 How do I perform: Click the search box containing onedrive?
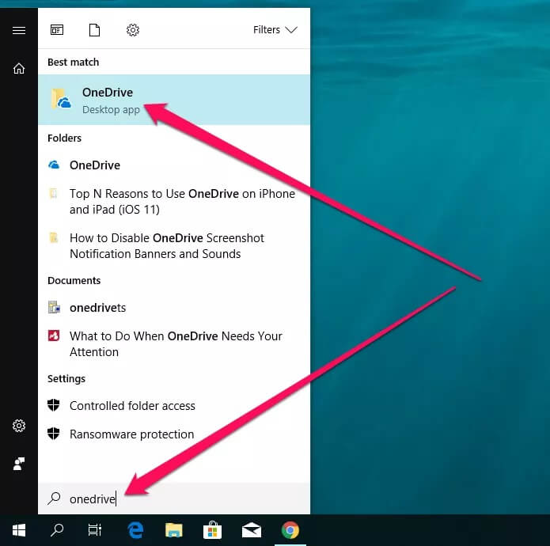(174, 499)
